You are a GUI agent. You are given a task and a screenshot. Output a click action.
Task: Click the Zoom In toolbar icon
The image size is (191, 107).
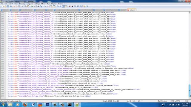[x=45, y=6]
